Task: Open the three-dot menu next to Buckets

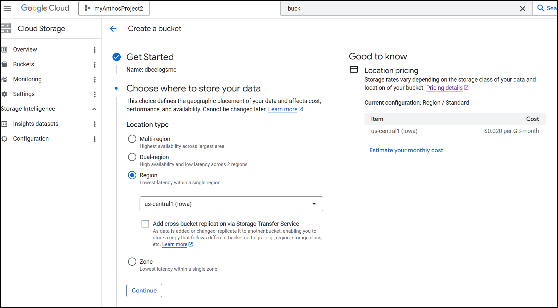Action: [95, 65]
